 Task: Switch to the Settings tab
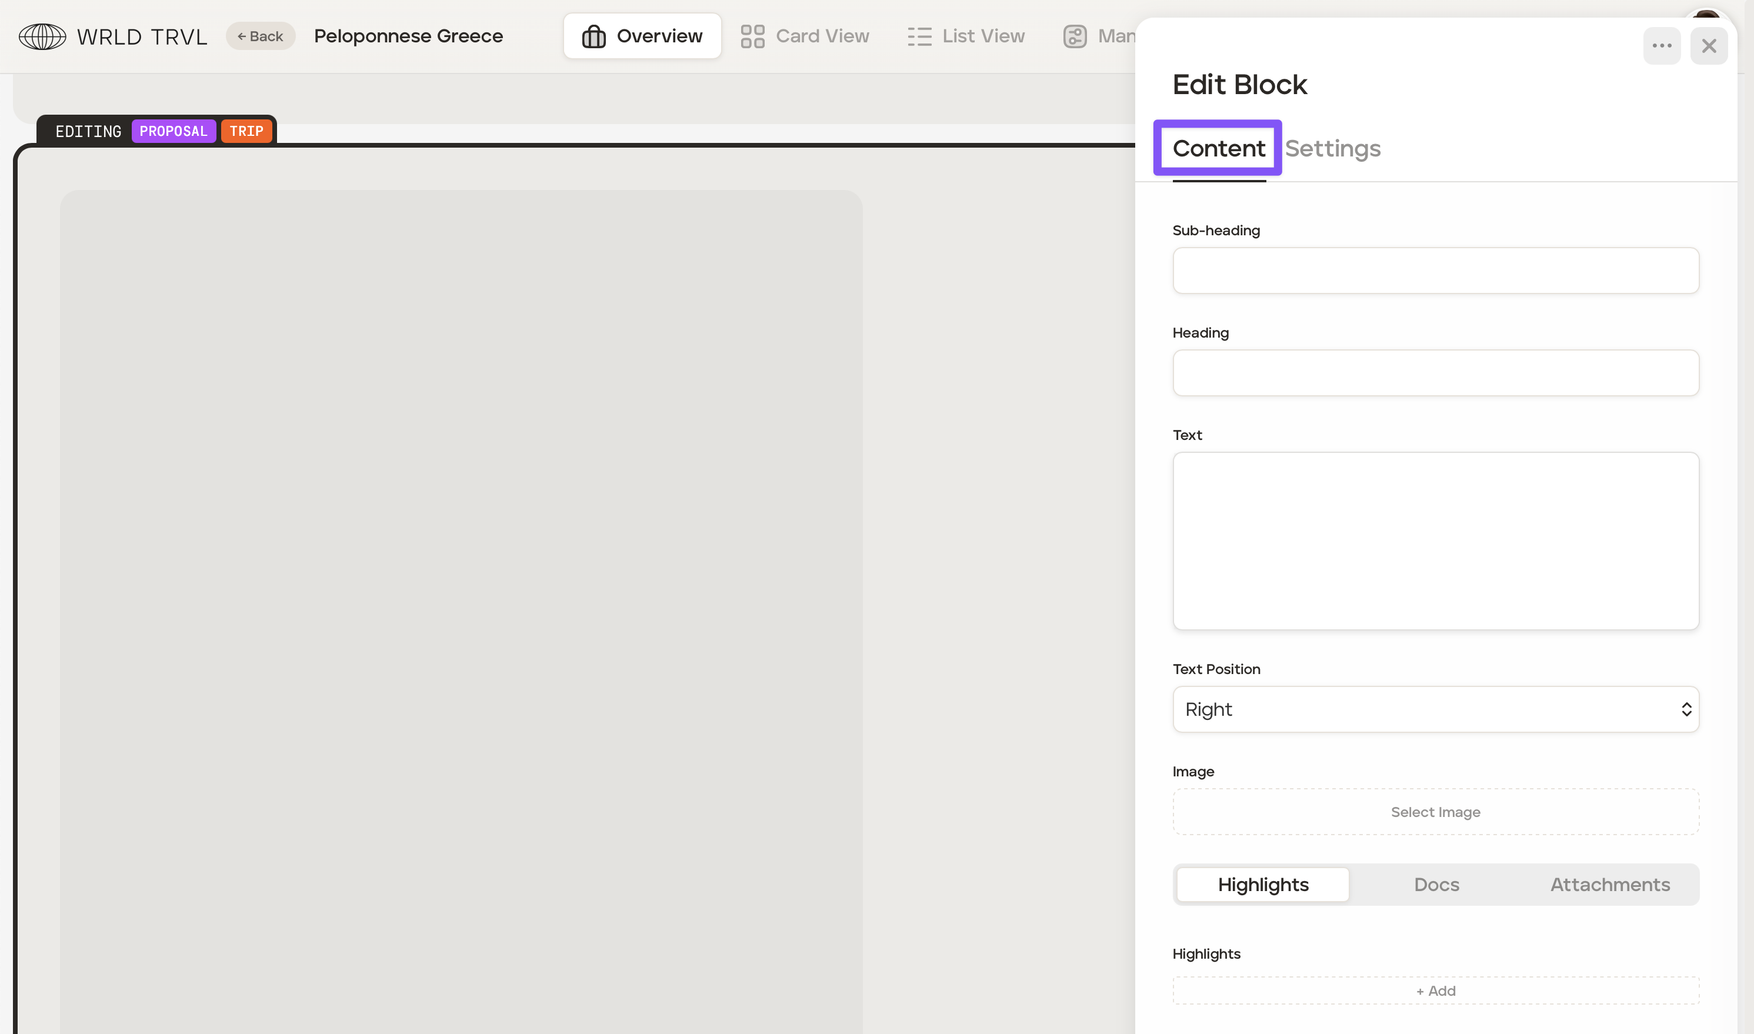(1332, 148)
